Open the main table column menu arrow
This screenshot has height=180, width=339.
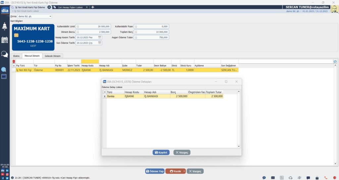click(x=14, y=66)
